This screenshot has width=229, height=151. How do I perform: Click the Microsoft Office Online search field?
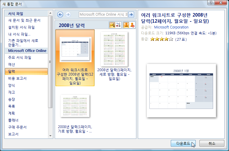click(103, 15)
